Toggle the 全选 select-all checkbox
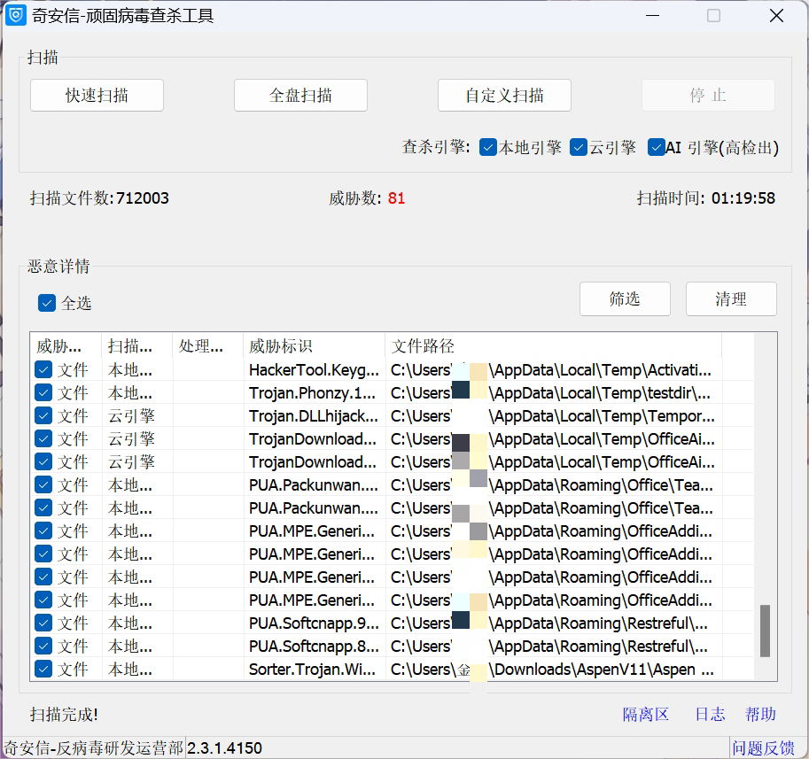Screen dimensions: 809x759 coord(47,303)
